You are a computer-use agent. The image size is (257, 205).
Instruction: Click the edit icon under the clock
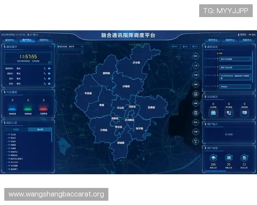49,62
